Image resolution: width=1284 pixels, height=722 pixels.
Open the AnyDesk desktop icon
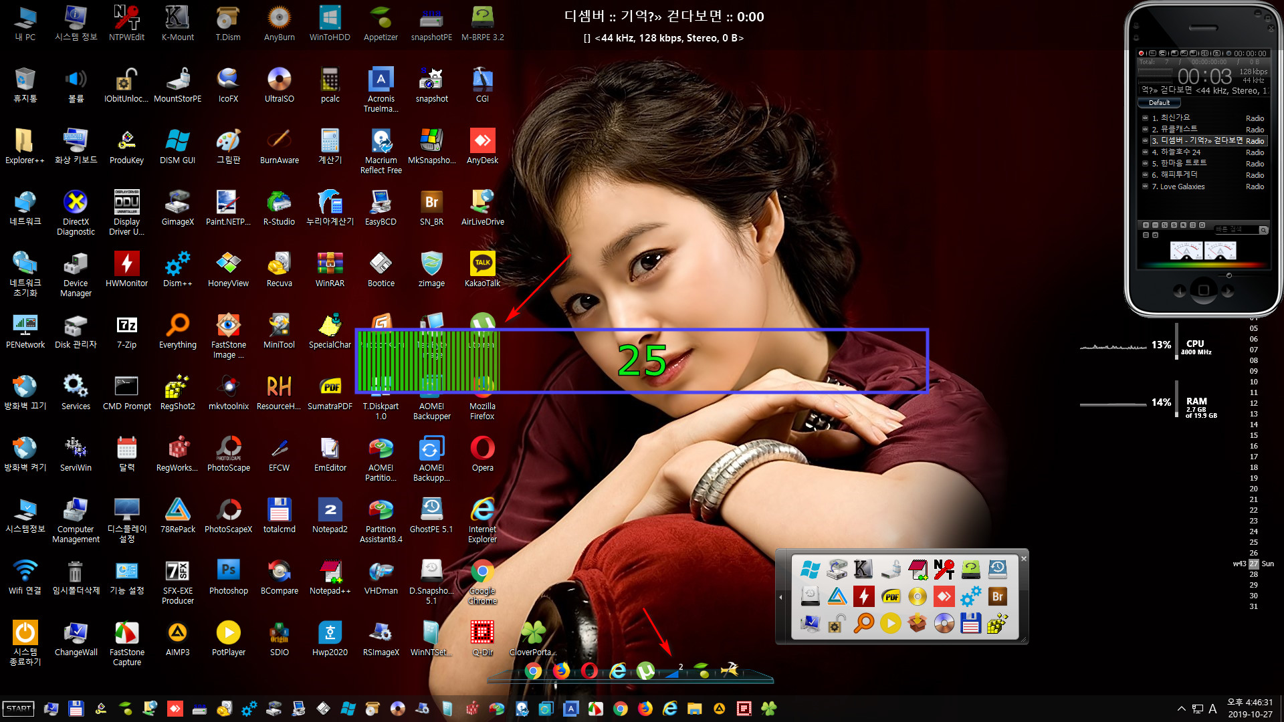click(x=482, y=146)
